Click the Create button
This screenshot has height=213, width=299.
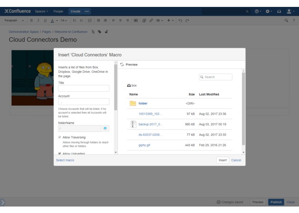tap(75, 11)
